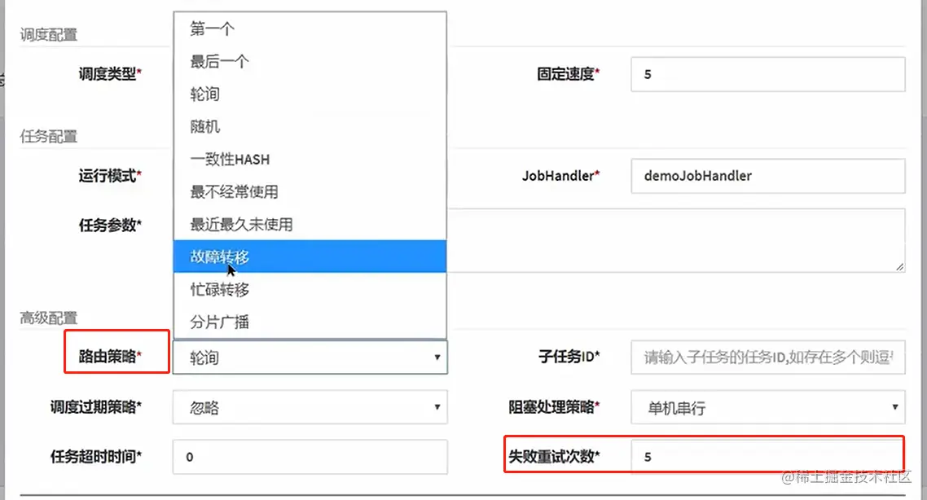The image size is (927, 500).
Task: Click the 任务超时时间 input field
Action: click(x=310, y=457)
